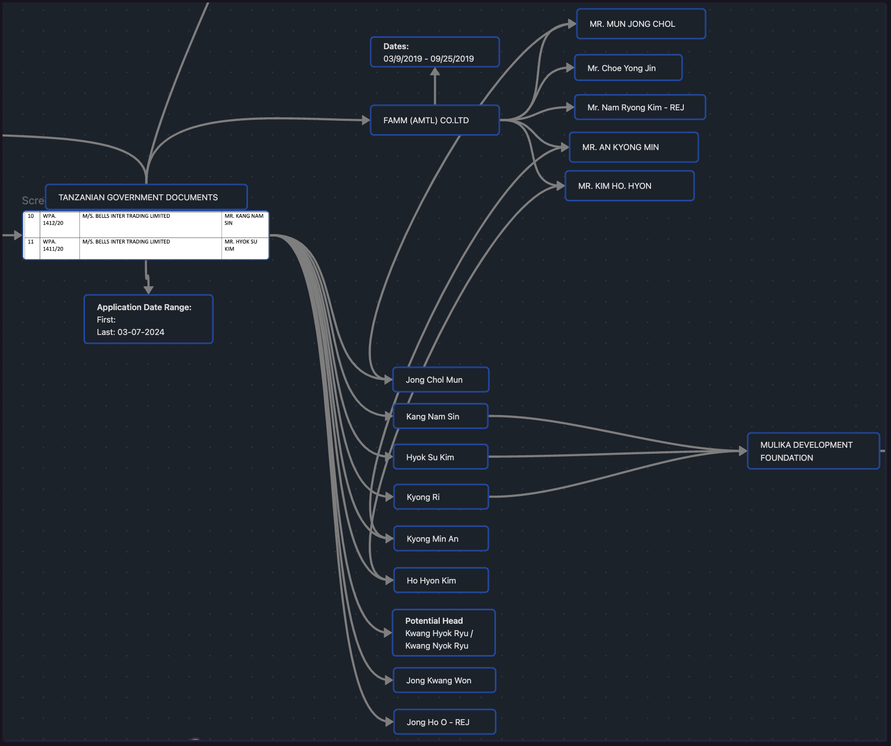Select the MR. MUN JONG CHOL node
The width and height of the screenshot is (891, 746).
[641, 24]
